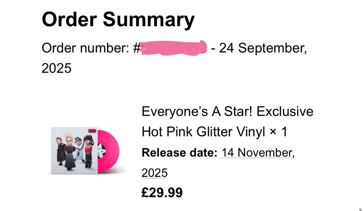The image size is (364, 211).
Task: Click the scrollbar at the bottom right
Action: coord(362,209)
